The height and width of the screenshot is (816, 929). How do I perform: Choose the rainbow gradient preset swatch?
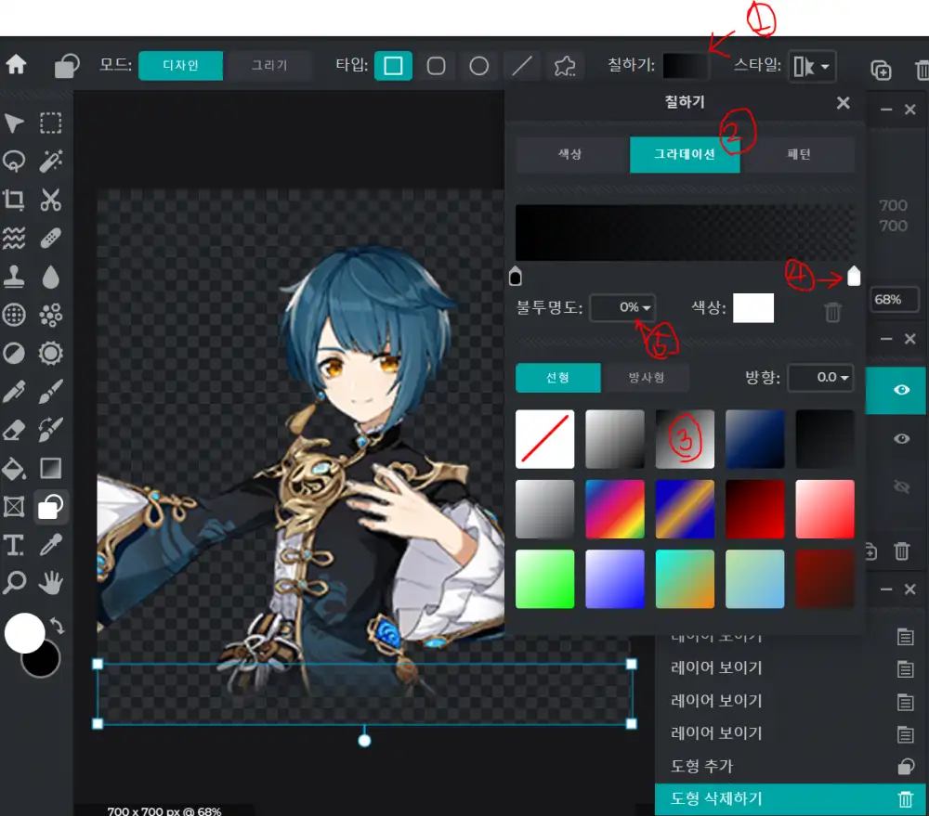pyautogui.click(x=614, y=509)
